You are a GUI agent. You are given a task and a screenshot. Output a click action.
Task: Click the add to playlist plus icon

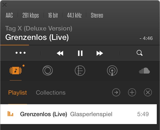(x=132, y=92)
